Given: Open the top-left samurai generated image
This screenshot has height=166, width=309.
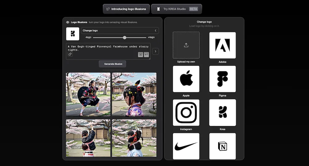Looking at the screenshot, I should [x=88, y=94].
